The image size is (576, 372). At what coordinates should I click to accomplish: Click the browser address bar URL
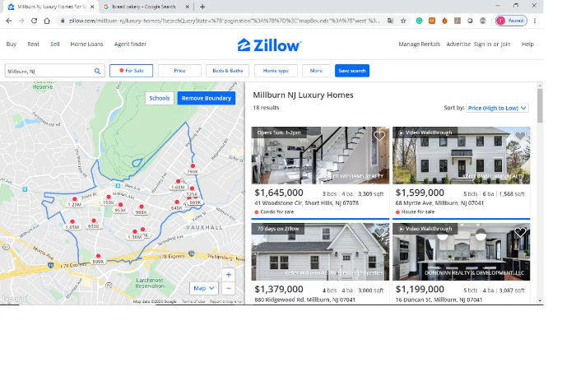(224, 21)
